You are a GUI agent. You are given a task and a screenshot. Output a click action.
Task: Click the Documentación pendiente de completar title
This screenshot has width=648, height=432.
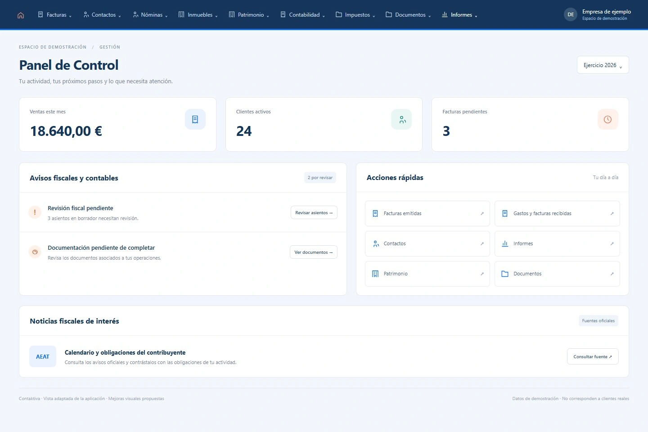[x=101, y=247]
